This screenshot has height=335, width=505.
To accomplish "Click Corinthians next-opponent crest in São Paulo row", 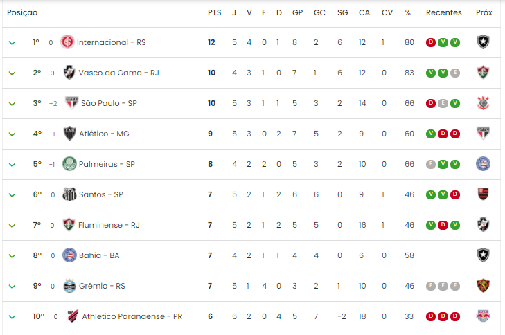I will point(483,103).
